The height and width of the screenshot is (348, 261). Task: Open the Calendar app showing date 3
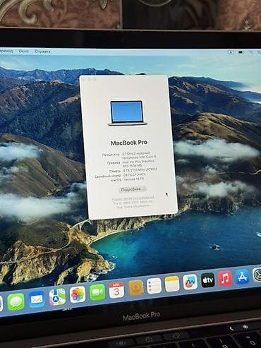tap(116, 289)
